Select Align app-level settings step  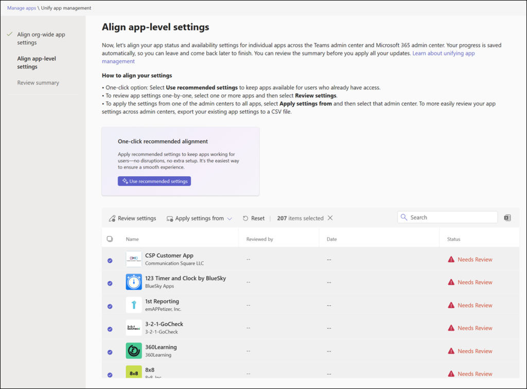pyautogui.click(x=37, y=62)
